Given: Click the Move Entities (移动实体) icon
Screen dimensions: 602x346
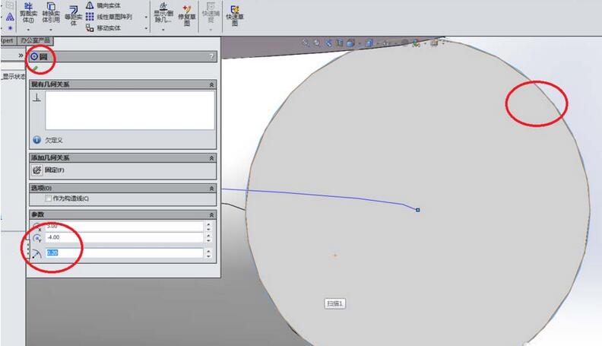Looking at the screenshot, I should pos(90,27).
